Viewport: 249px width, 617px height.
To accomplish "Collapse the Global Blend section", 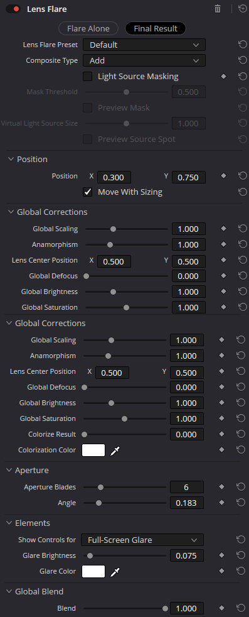I will 9,591.
